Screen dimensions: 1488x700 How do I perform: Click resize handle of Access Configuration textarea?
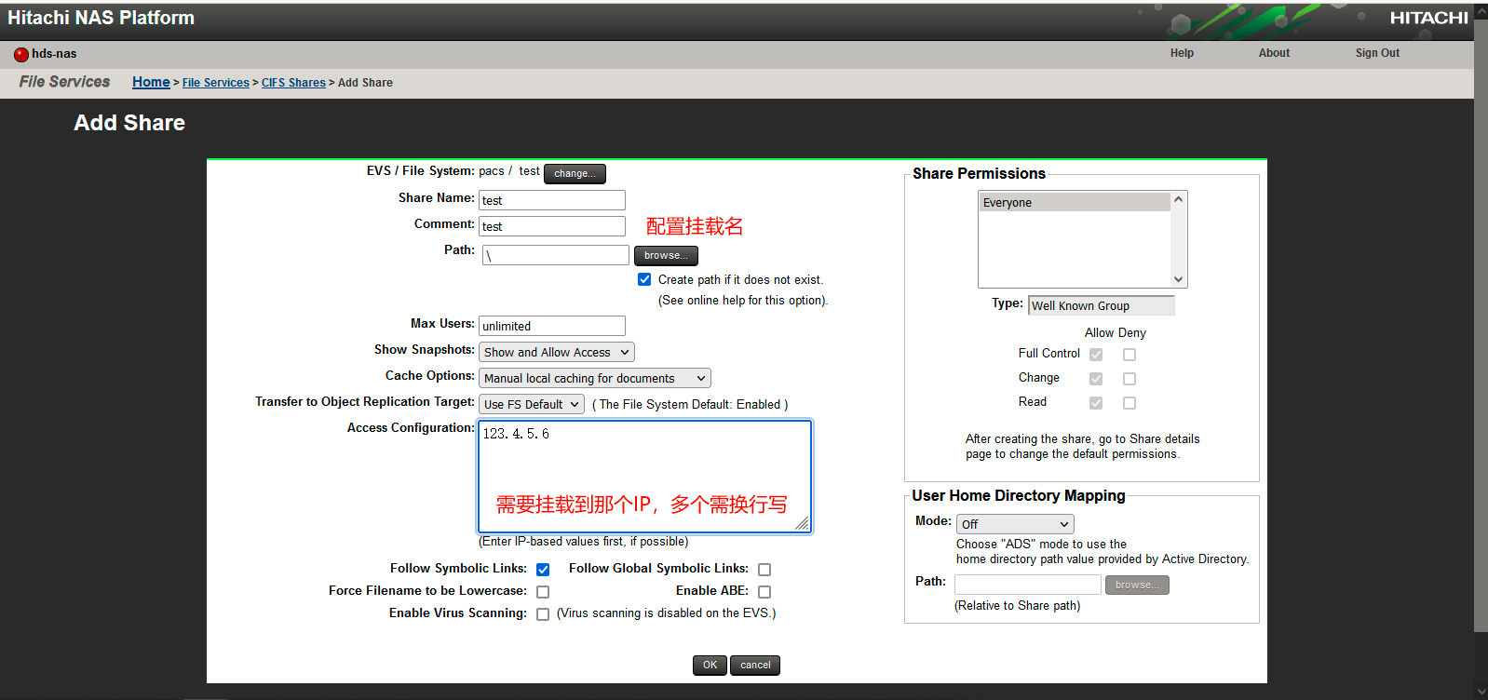pyautogui.click(x=803, y=524)
